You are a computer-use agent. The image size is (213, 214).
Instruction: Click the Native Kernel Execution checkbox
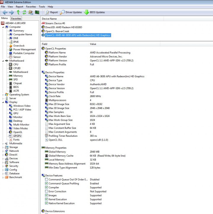(x=46, y=203)
